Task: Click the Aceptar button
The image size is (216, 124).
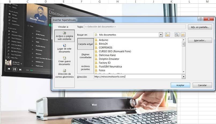Action: [x=180, y=85]
